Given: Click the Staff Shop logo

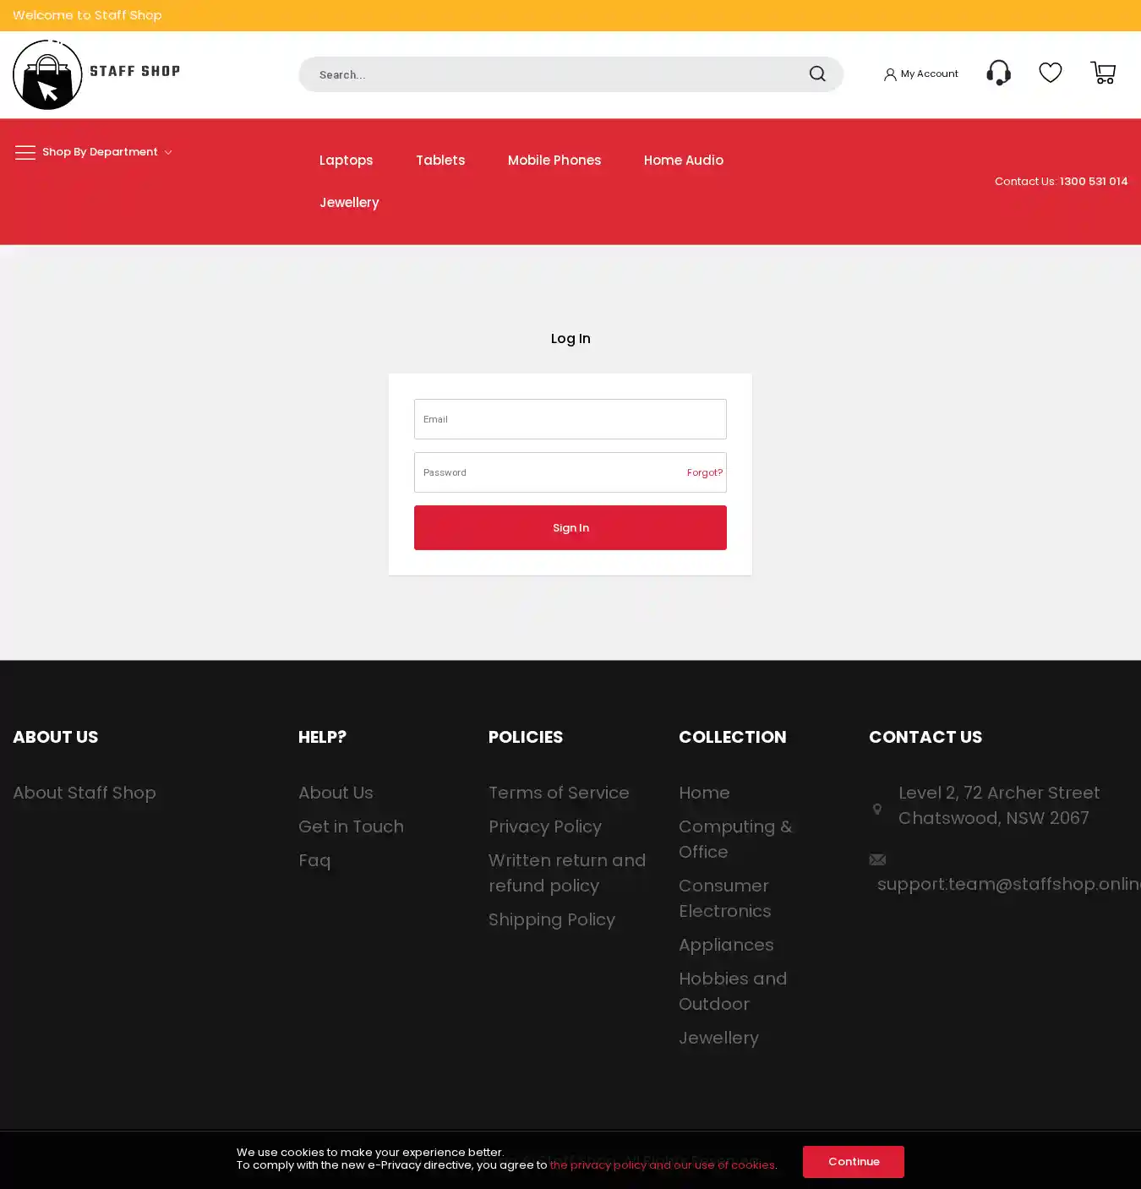Looking at the screenshot, I should tap(96, 74).
